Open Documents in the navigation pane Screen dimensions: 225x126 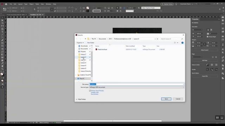84,49
